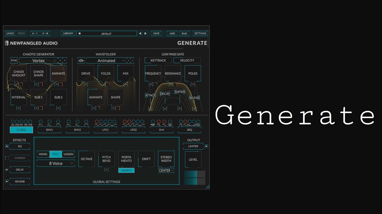
Task: Click the FOLDS control in Wavefolder
Action: click(x=106, y=73)
